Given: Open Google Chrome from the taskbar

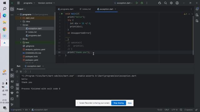Looking at the screenshot, I should (x=4, y=29).
